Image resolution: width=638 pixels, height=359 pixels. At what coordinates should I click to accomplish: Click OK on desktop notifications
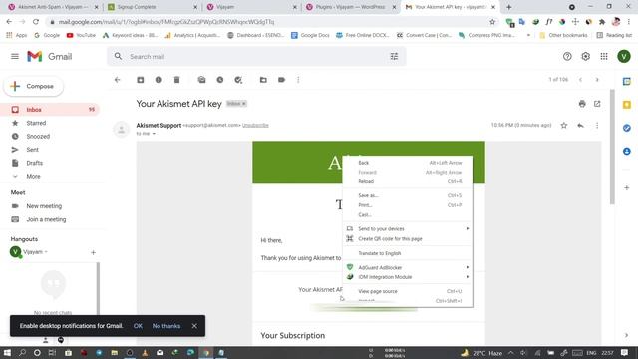coord(138,326)
